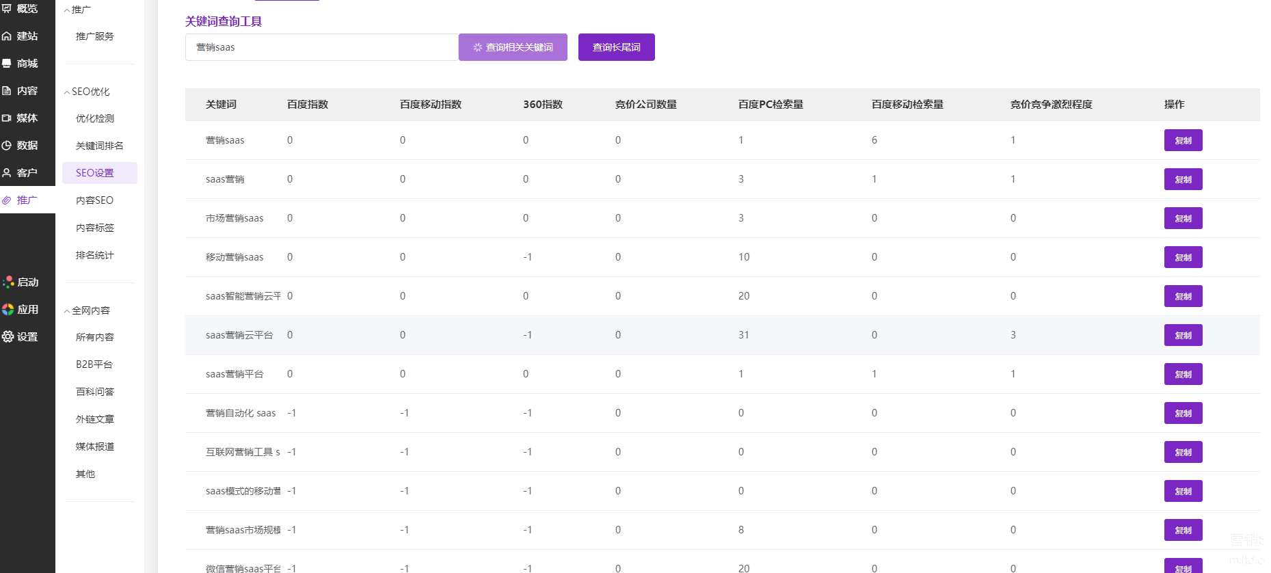
Task: Open the application (应用) icon
Action: (x=8, y=309)
